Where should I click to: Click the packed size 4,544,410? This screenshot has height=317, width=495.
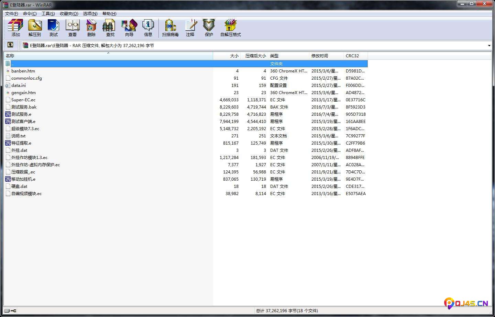point(256,122)
